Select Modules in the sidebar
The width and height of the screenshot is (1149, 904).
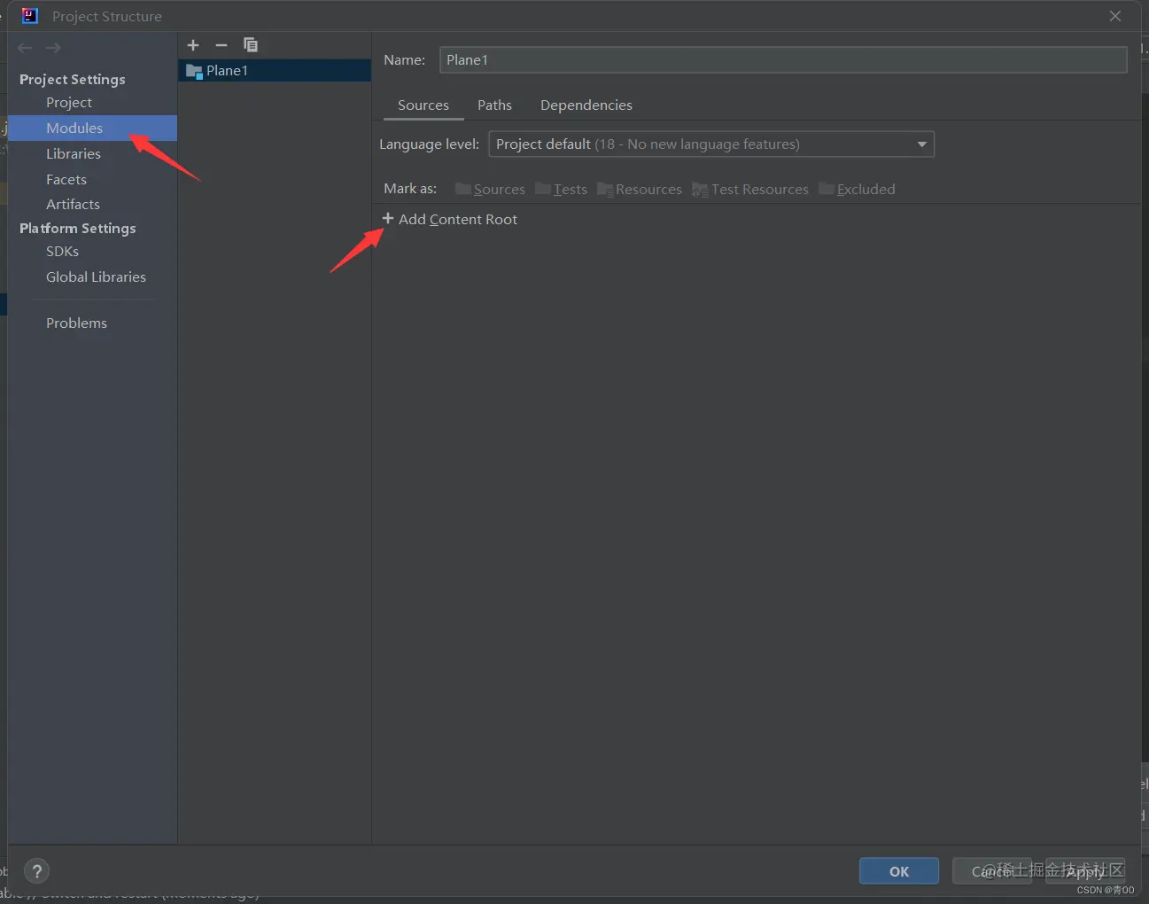(93, 129)
